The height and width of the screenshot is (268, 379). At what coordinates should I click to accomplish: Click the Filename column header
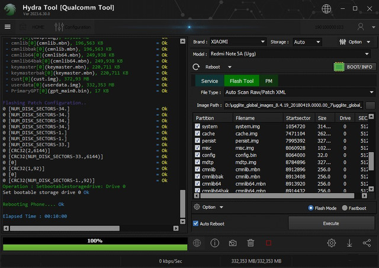coord(258,118)
